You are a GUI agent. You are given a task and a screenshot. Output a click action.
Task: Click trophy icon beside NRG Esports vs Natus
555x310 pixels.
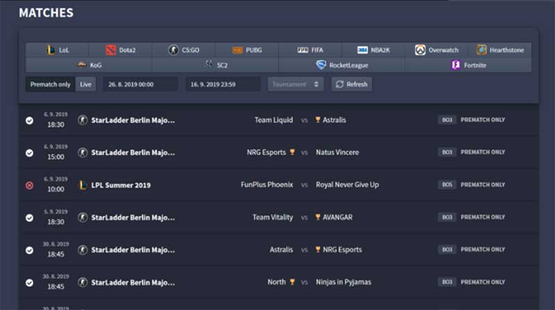pyautogui.click(x=292, y=152)
